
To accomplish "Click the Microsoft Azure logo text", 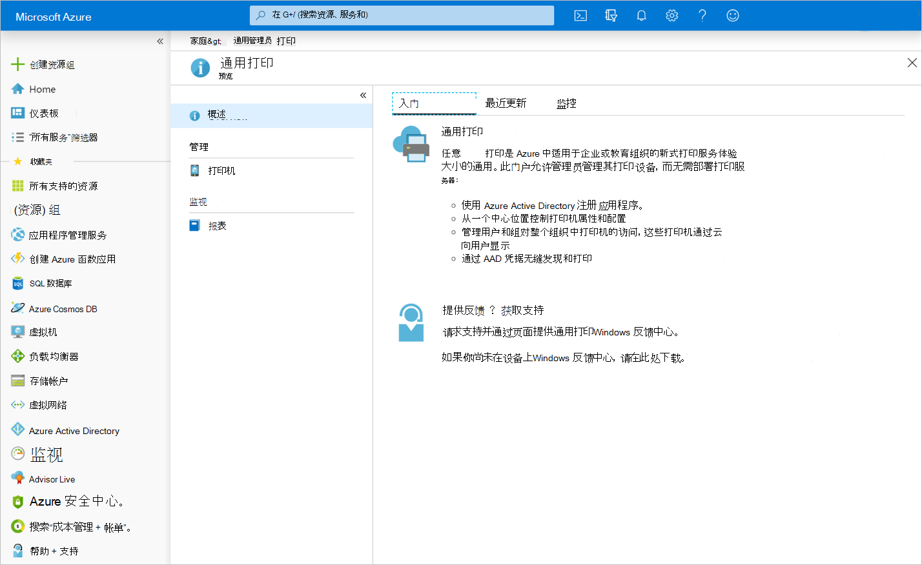I will point(53,17).
